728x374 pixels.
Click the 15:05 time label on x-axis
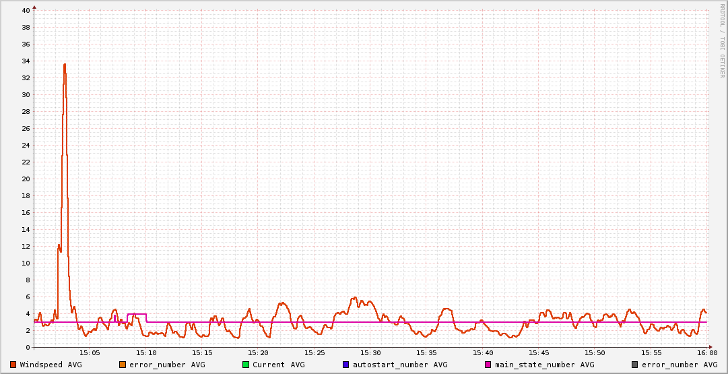90,352
